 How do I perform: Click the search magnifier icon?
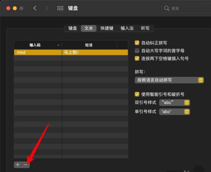[x=167, y=8]
